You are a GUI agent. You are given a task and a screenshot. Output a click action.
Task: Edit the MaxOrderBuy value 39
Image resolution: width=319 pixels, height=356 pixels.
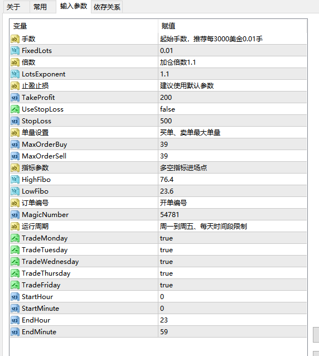pyautogui.click(x=233, y=145)
